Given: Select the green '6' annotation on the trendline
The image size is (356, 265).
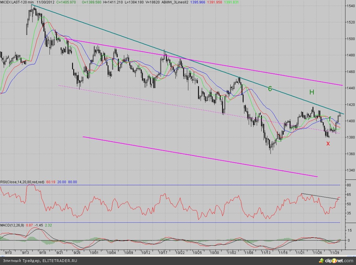Looking at the screenshot, I should click(x=270, y=89).
